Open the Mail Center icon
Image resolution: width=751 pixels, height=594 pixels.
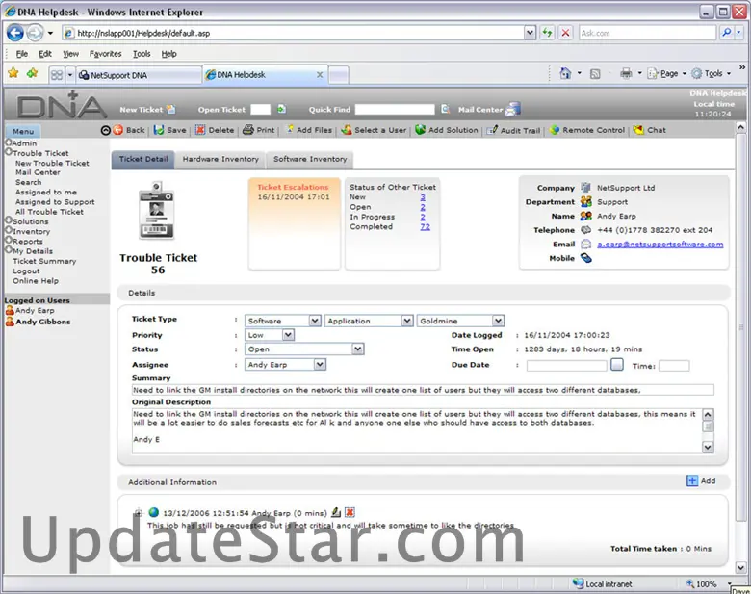click(x=512, y=109)
